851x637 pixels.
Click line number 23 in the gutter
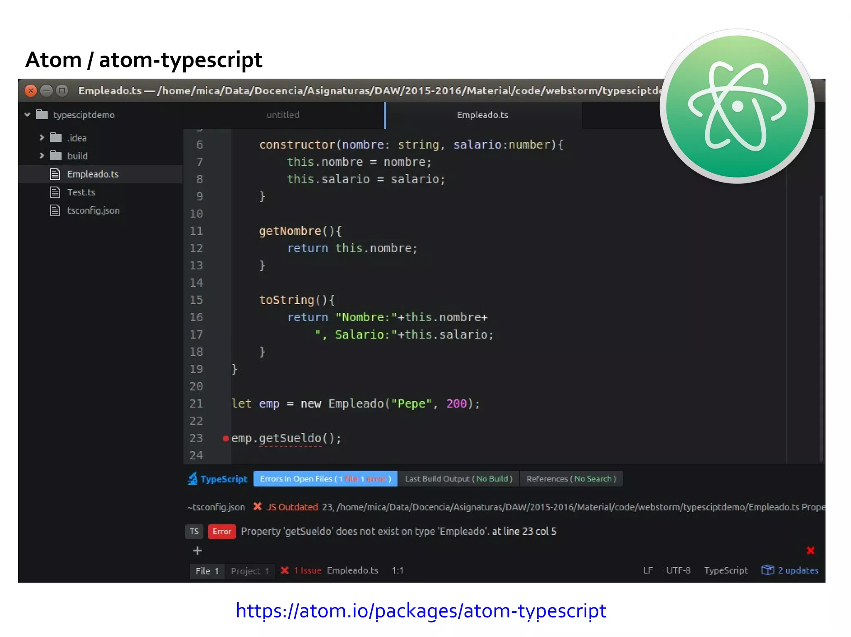(196, 438)
